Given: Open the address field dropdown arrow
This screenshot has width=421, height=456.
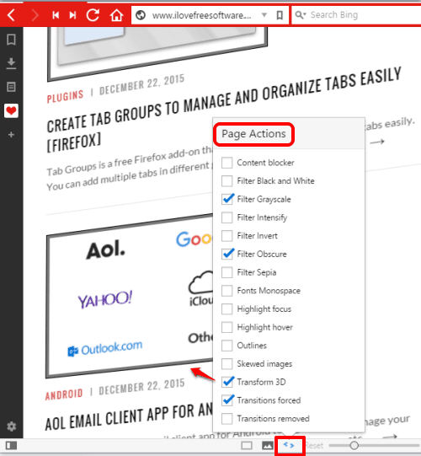Looking at the screenshot, I should 264,14.
